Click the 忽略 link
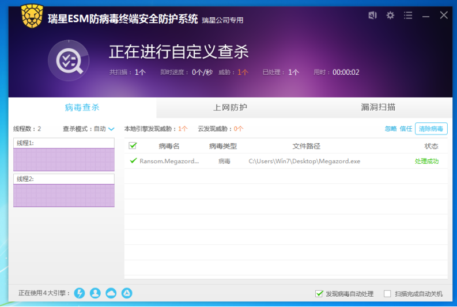The image size is (457, 307). (391, 129)
